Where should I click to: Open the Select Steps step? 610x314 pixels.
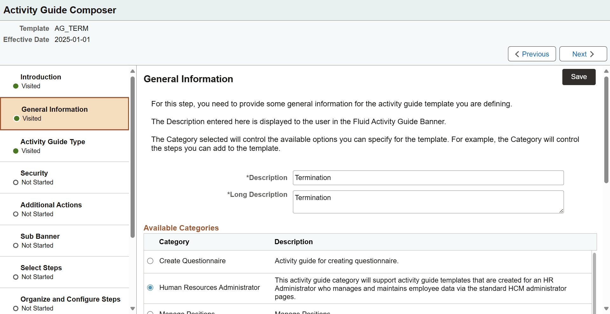tap(41, 268)
